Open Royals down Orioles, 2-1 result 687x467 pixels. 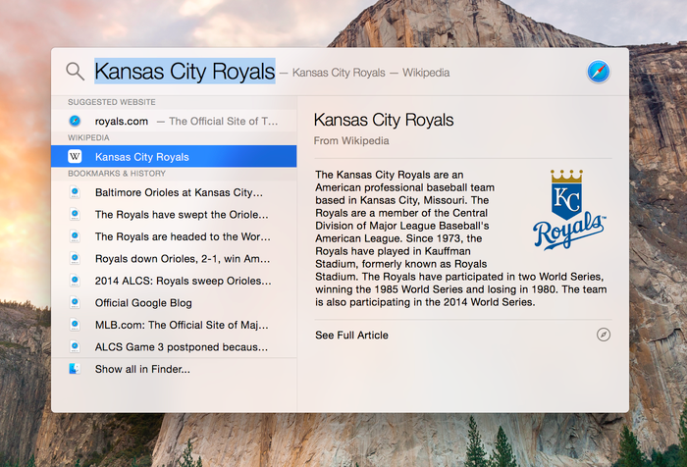pyautogui.click(x=174, y=258)
